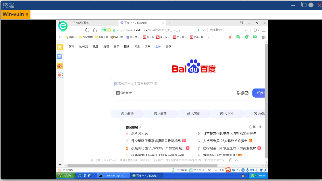Screen dimensions: 322x181
Task: Click 换一换 to refresh hot searches
Action: point(255,127)
